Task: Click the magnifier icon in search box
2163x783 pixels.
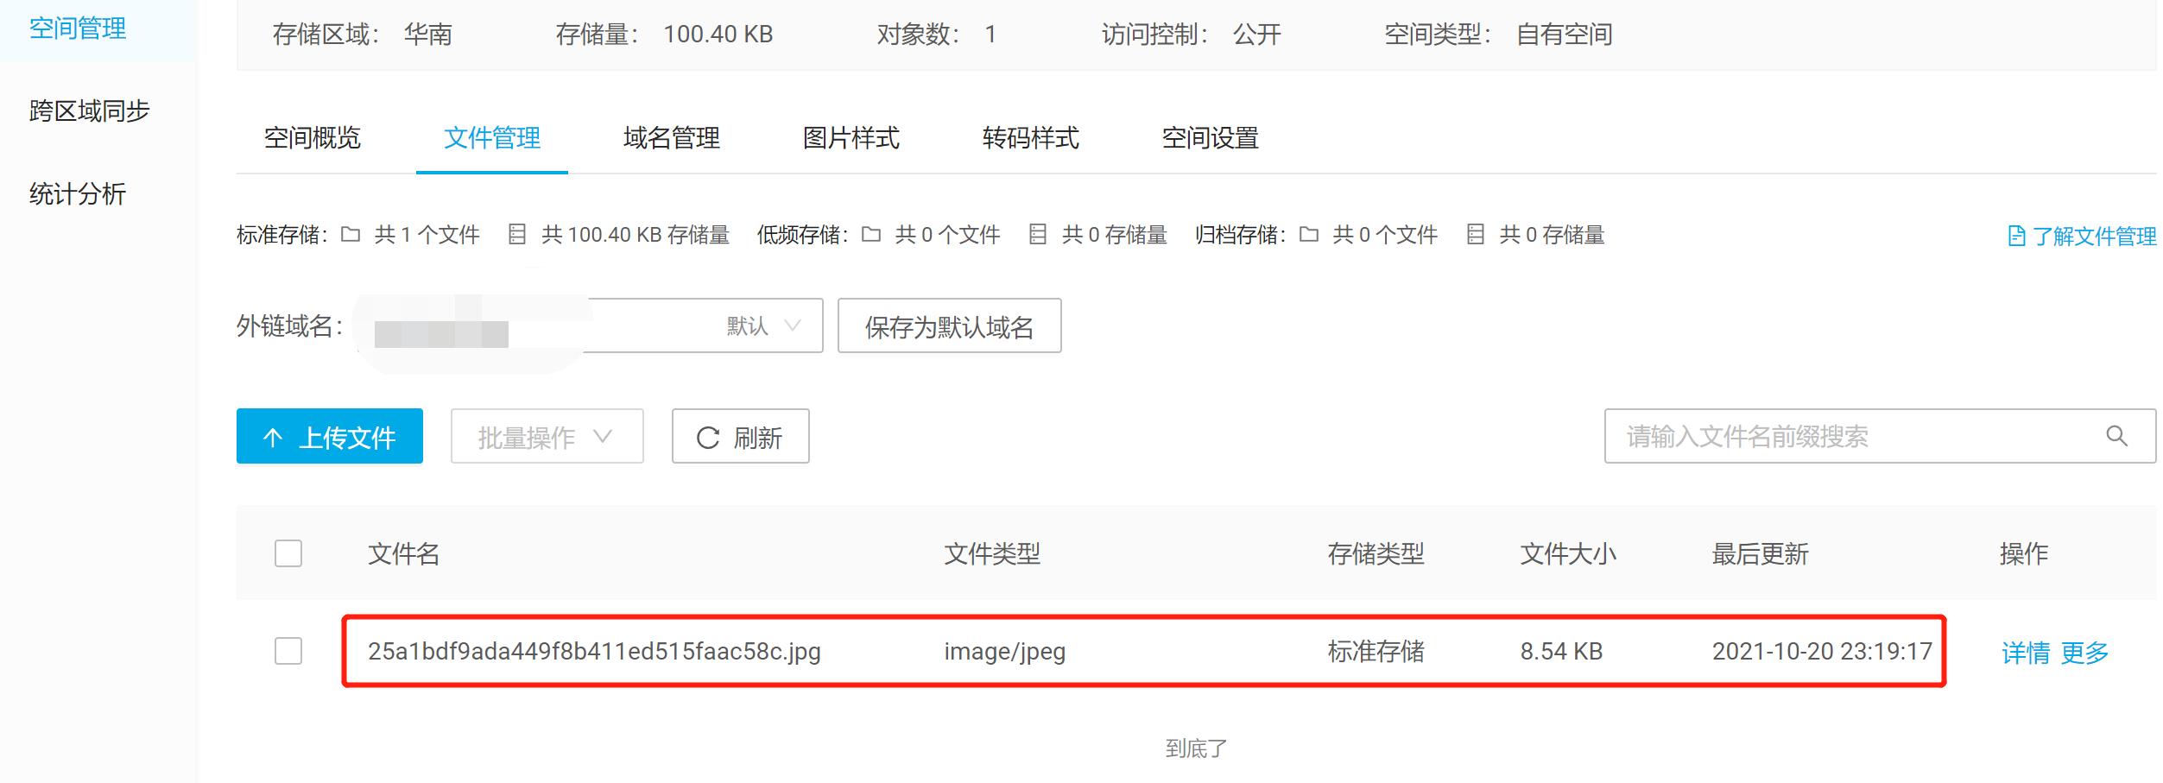Action: coord(2119,436)
